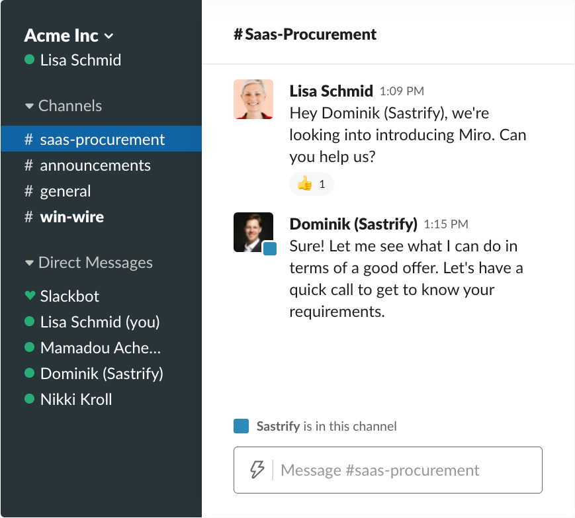Image resolution: width=575 pixels, height=518 pixels.
Task: Select the saas-procurement channel
Action: [102, 140]
